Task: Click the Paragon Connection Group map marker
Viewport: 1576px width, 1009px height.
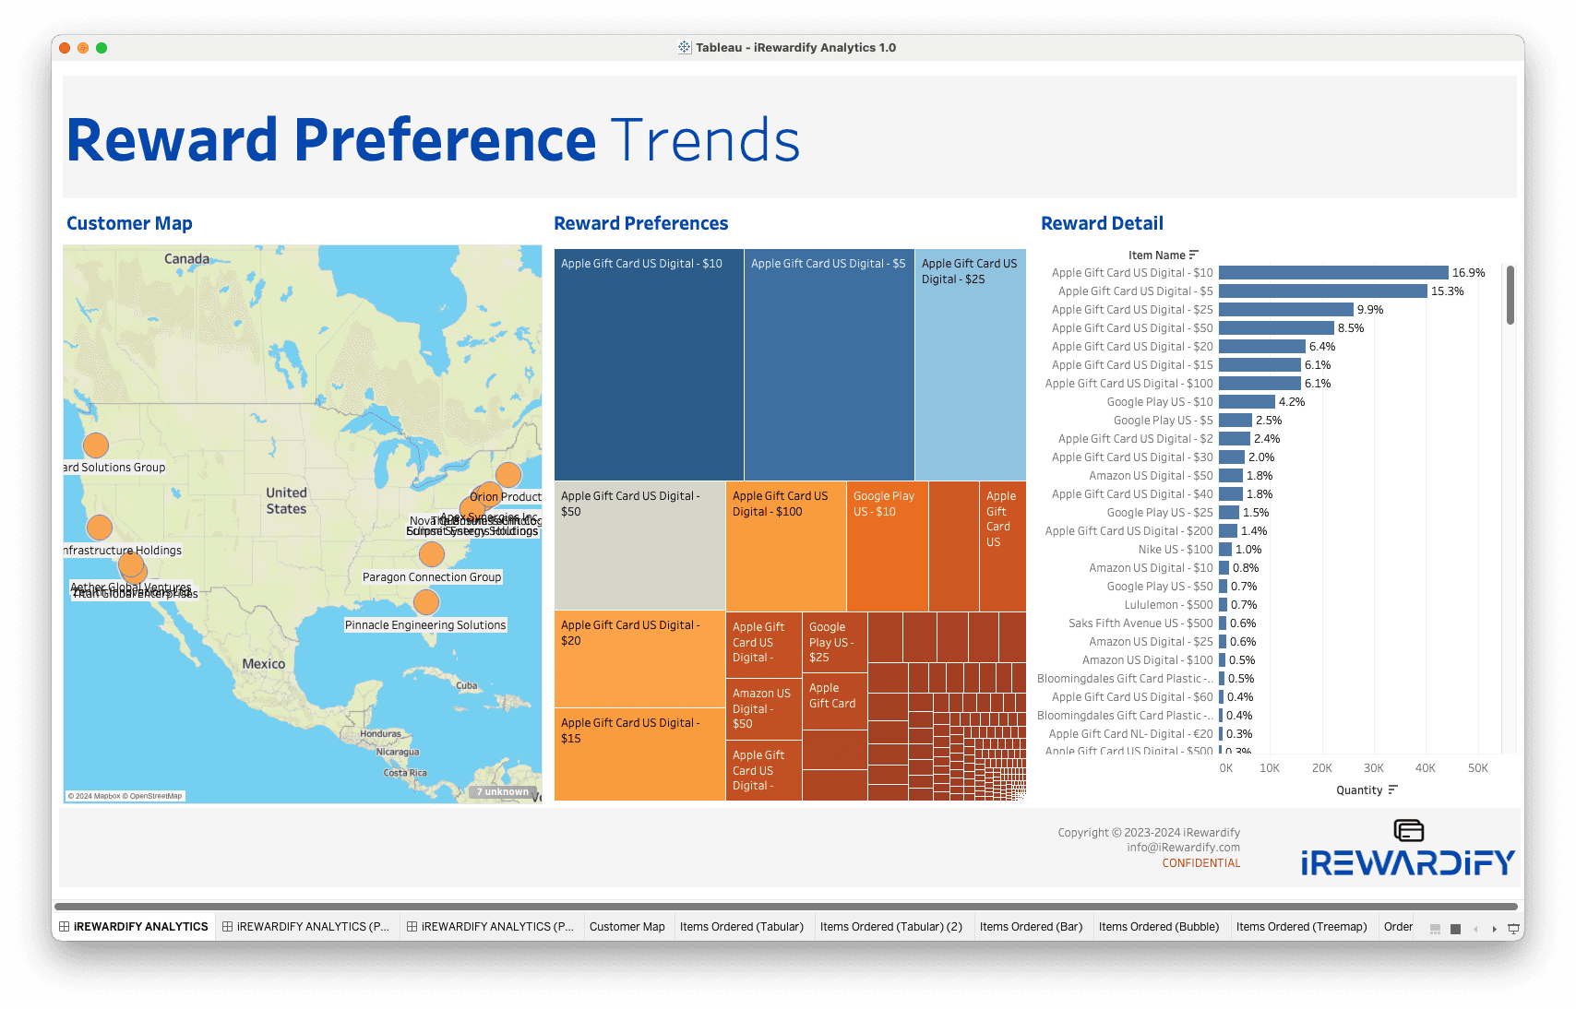Action: click(432, 554)
